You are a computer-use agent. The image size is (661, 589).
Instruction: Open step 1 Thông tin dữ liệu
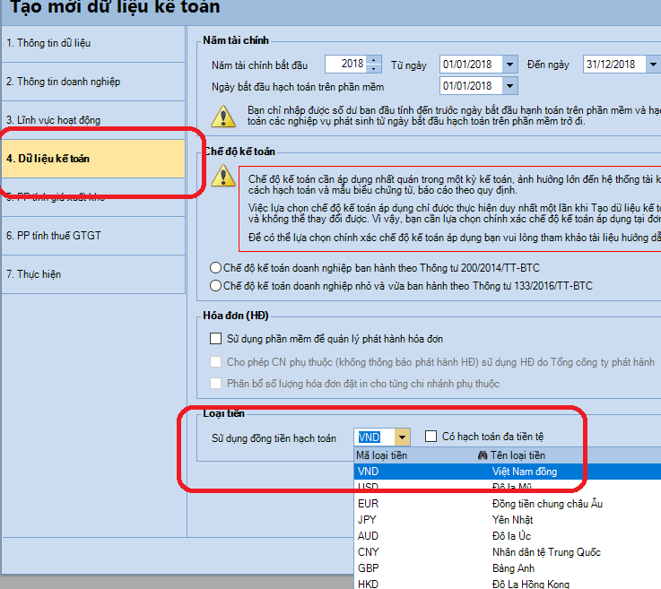(93, 43)
